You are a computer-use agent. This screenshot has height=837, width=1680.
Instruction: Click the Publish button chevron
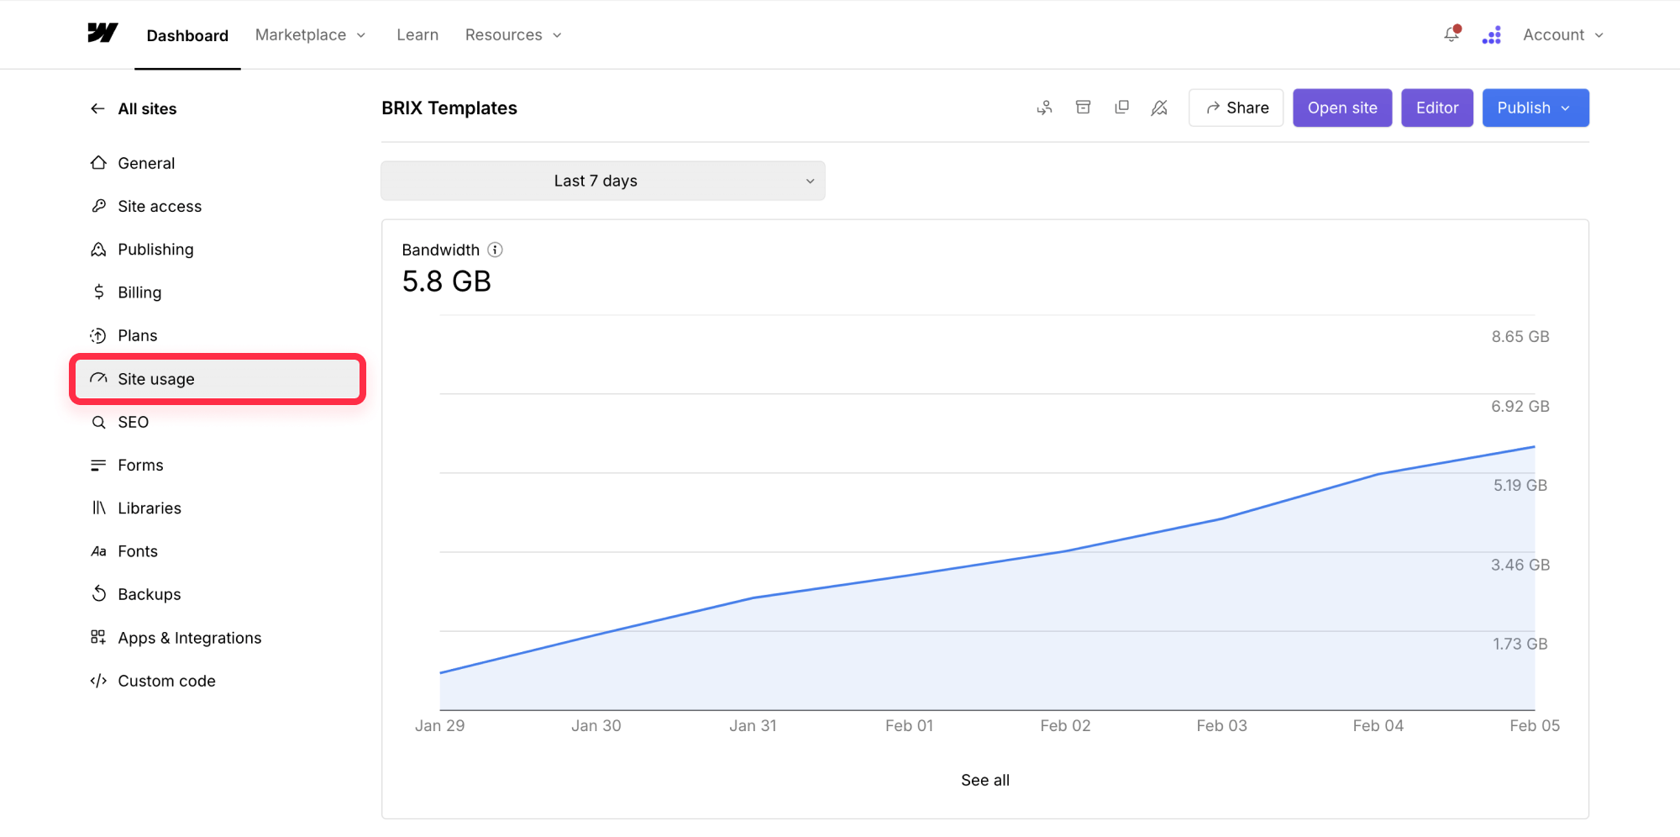pyautogui.click(x=1566, y=108)
